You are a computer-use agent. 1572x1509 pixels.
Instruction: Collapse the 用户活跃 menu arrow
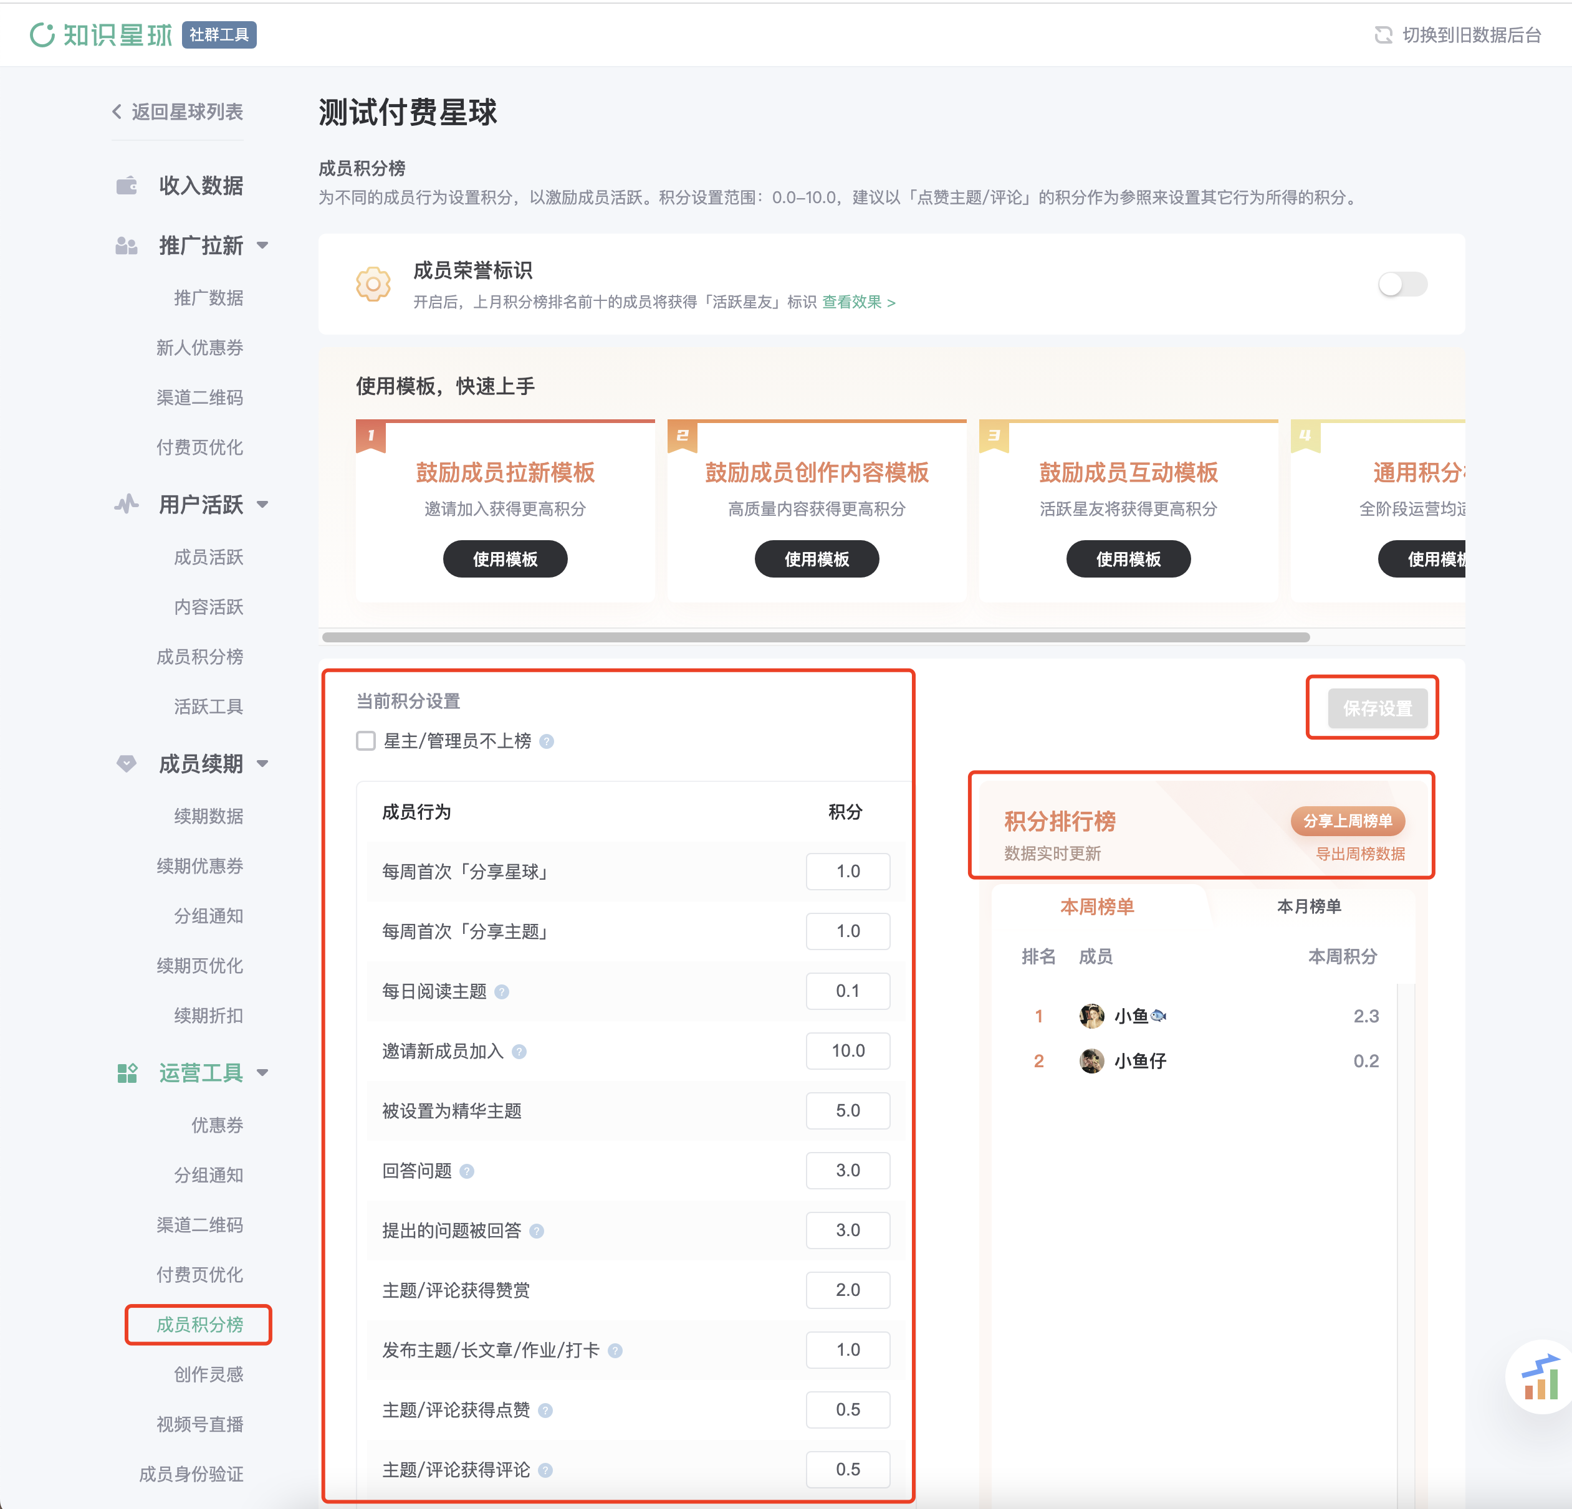(x=262, y=504)
